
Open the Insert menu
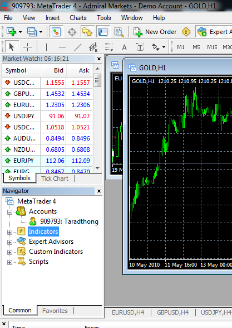tap(52, 18)
